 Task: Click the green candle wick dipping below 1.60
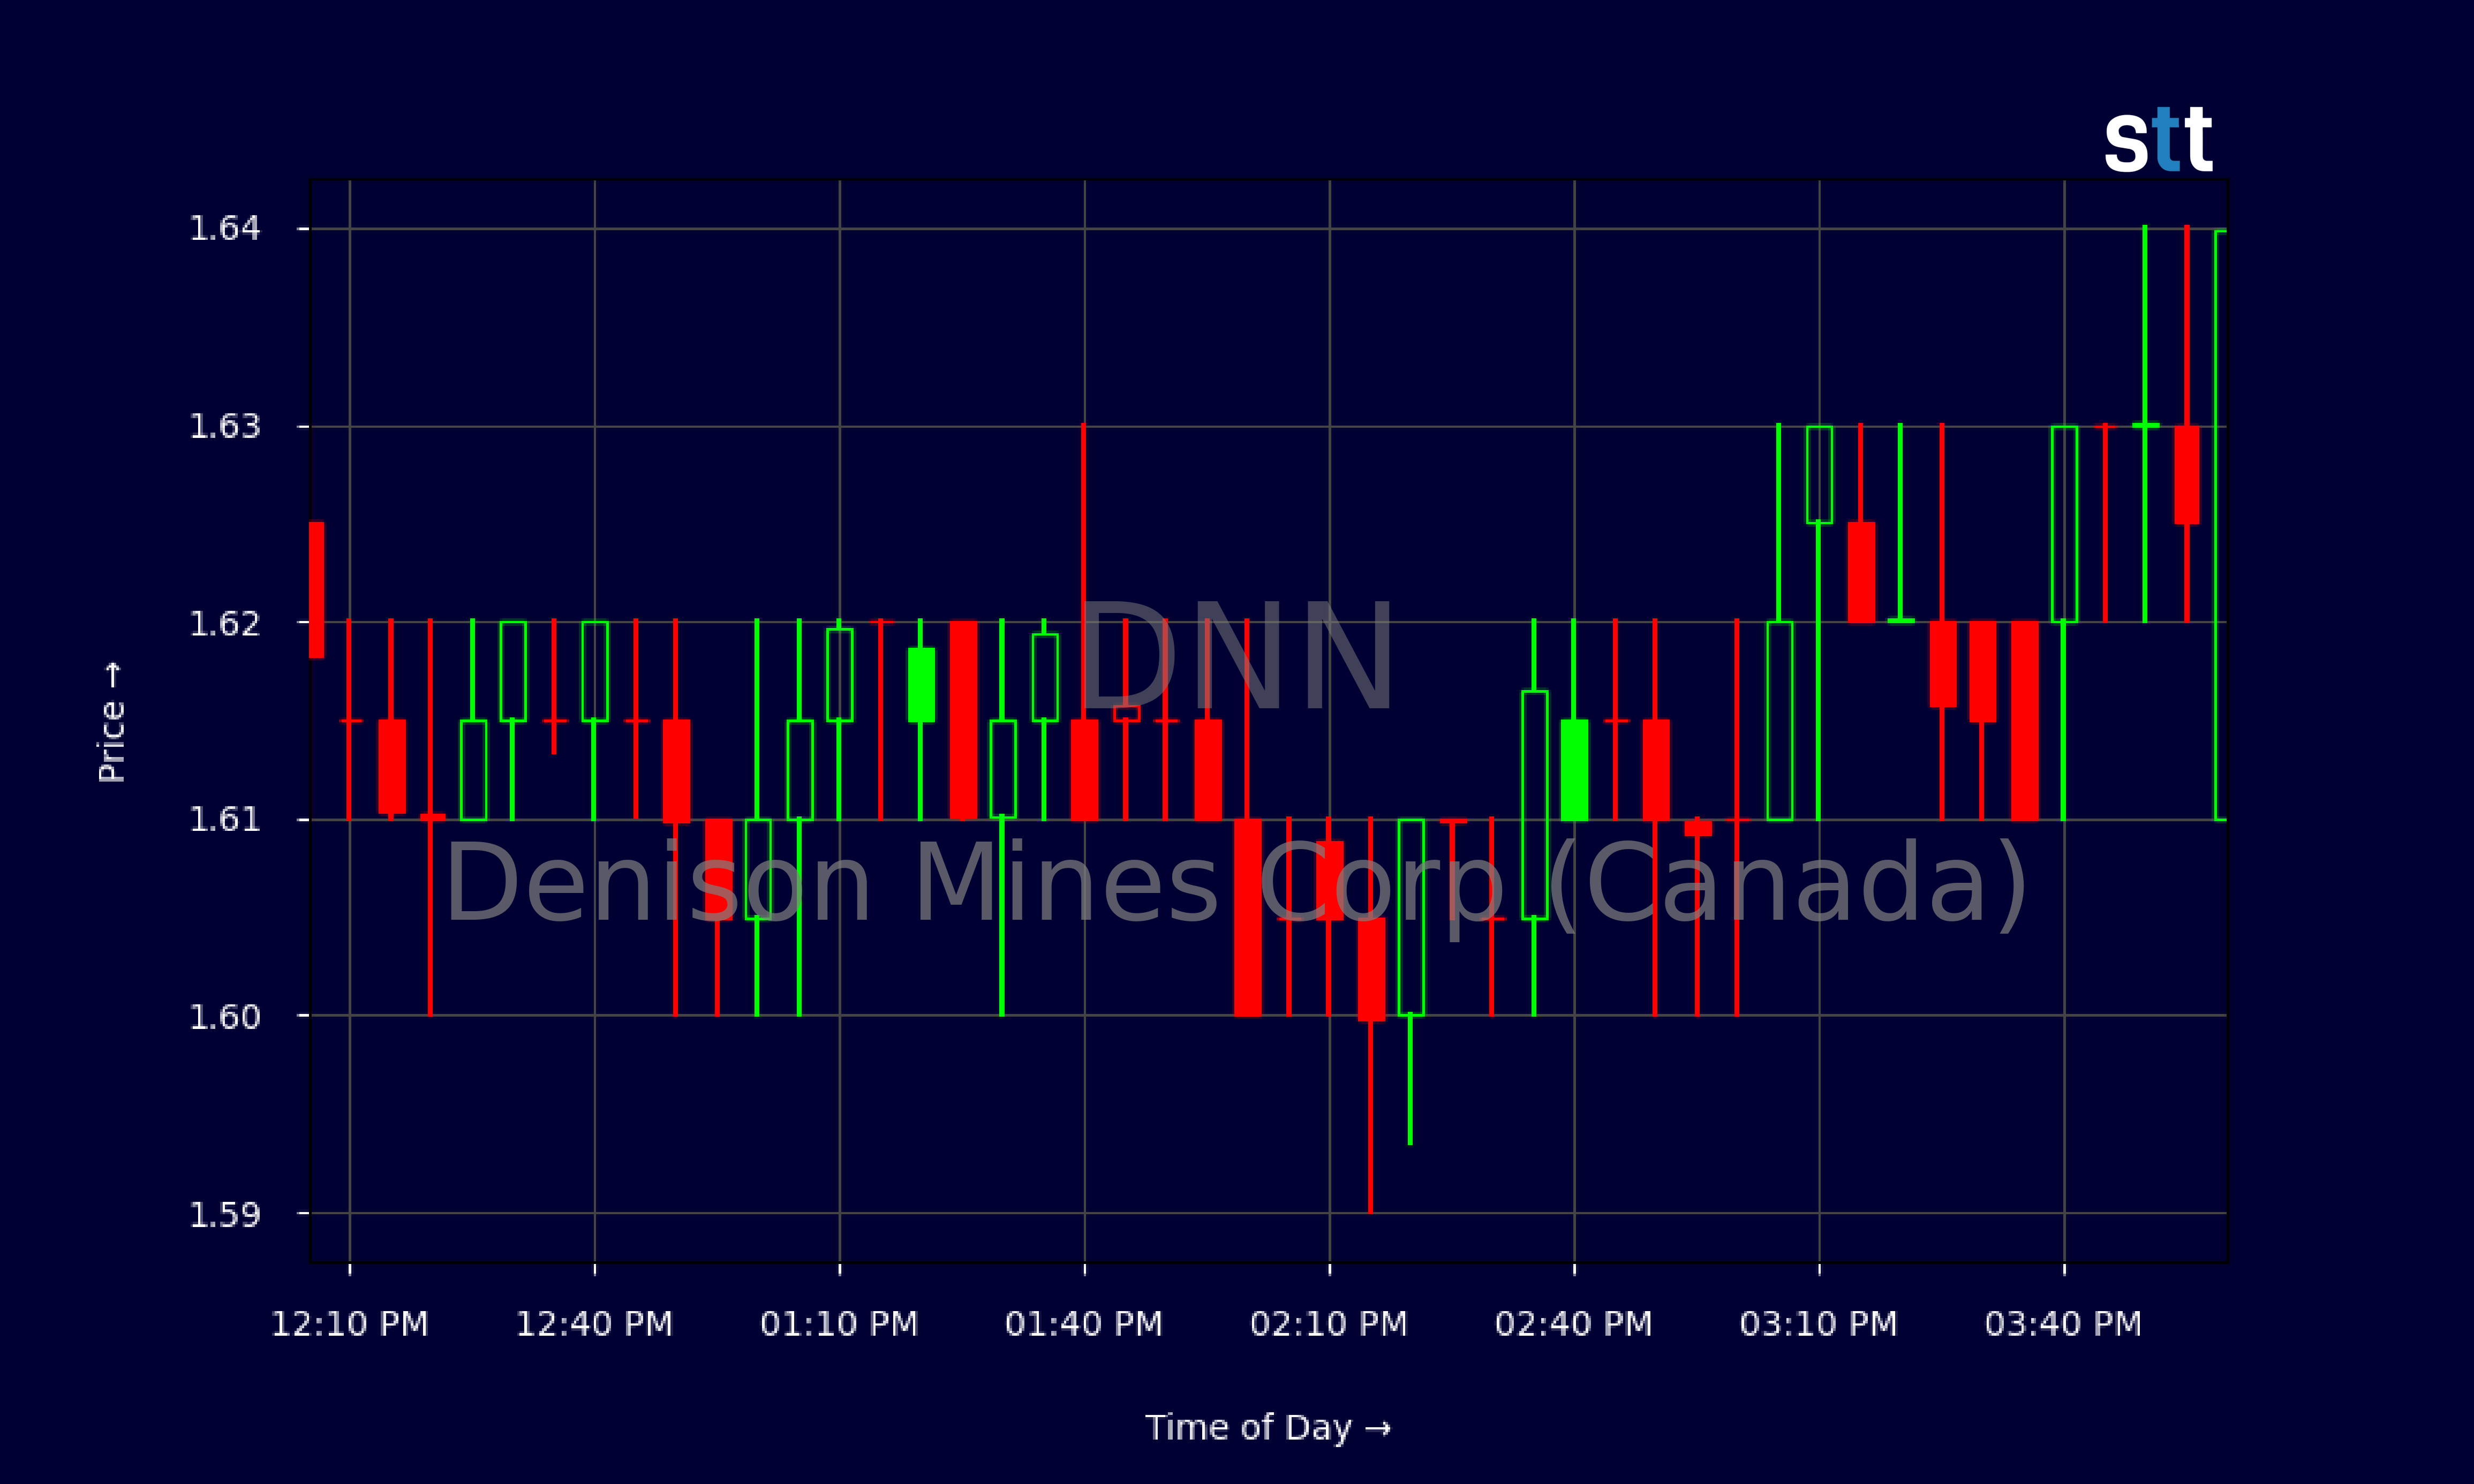pos(1410,1080)
